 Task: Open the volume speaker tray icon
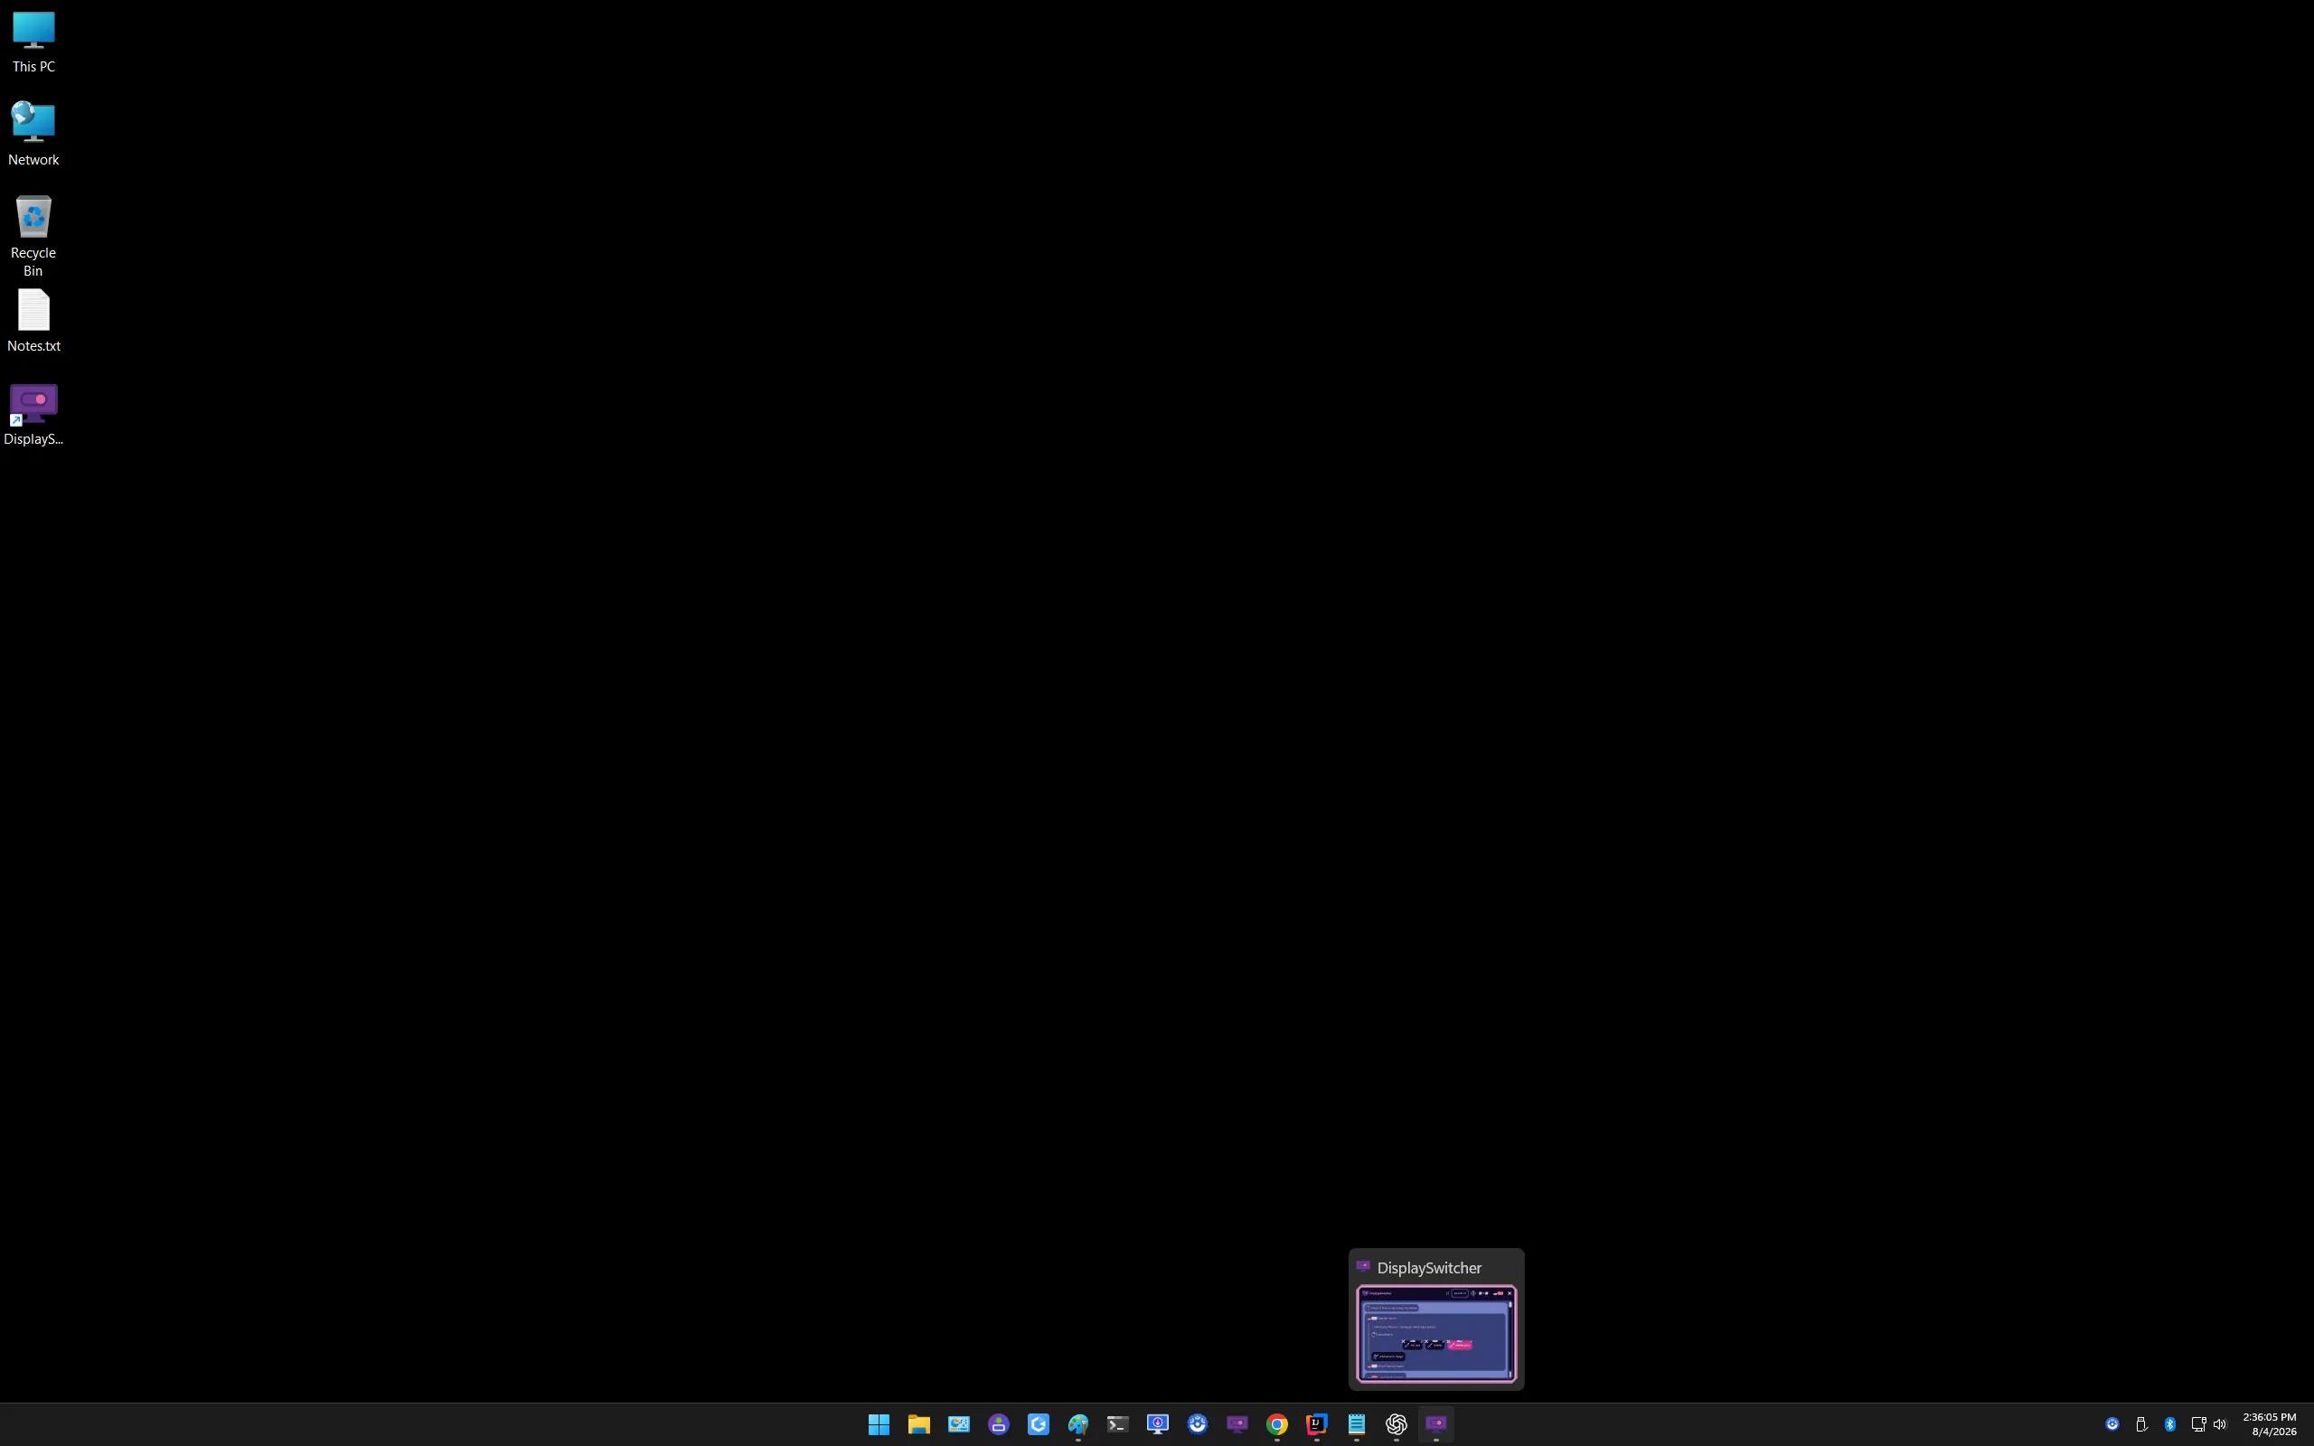pos(2219,1424)
